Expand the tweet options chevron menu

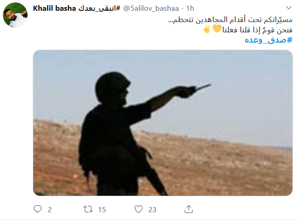289,8
